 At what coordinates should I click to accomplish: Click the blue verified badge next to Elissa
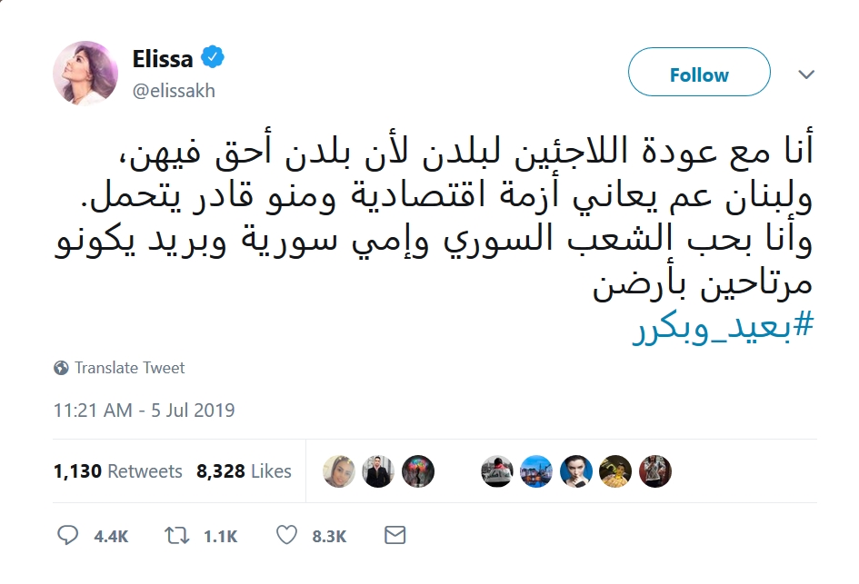tap(213, 59)
